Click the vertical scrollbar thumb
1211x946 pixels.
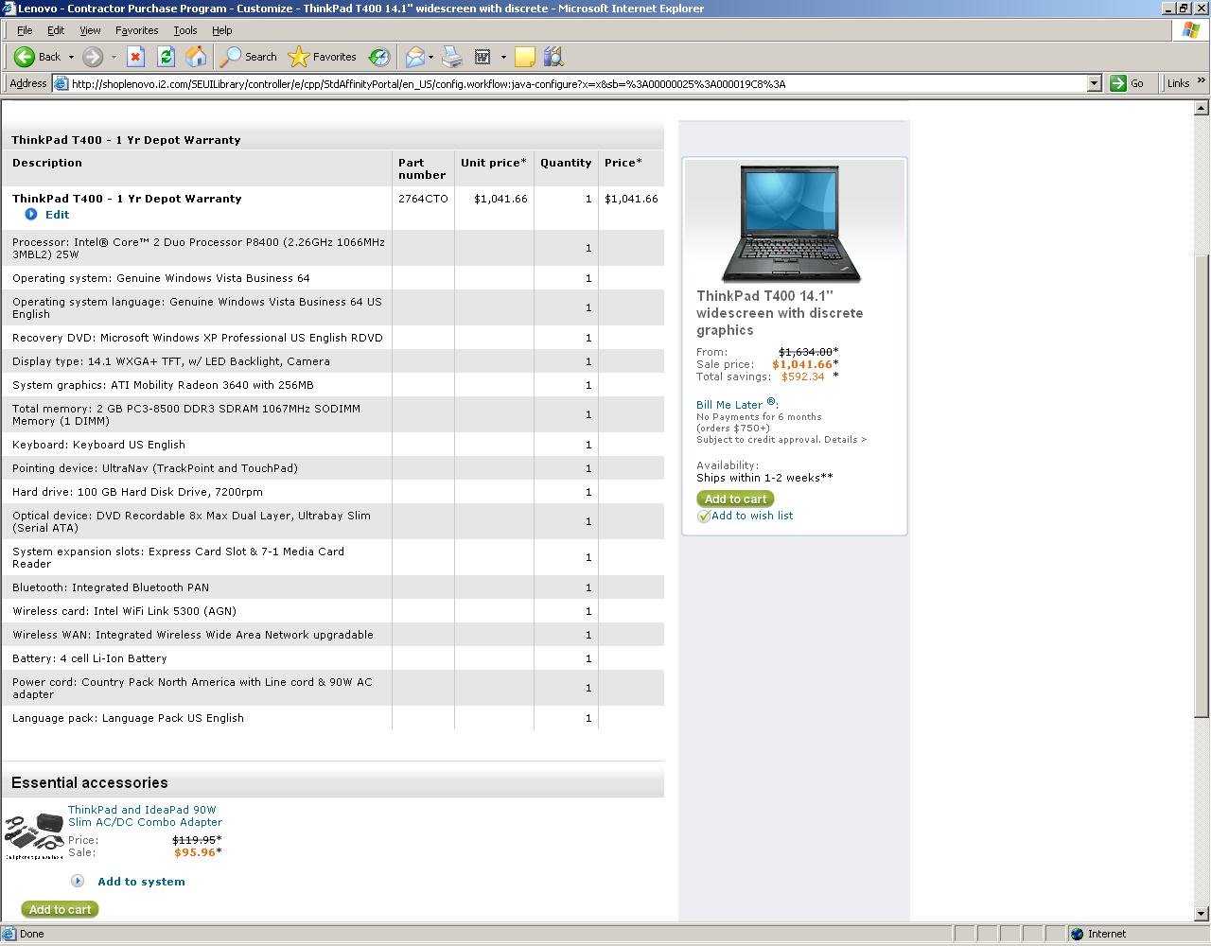[x=1202, y=485]
